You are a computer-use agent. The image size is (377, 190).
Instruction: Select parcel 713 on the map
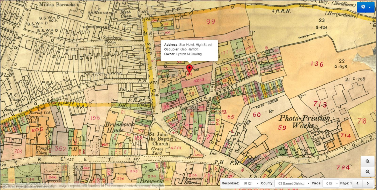(x=320, y=104)
